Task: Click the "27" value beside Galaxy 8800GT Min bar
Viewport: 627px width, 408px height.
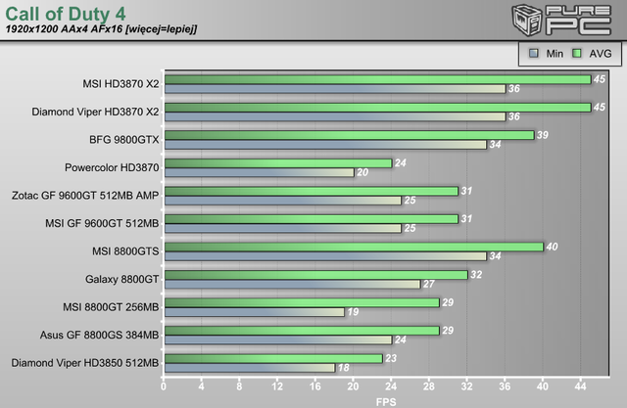Action: pyautogui.click(x=429, y=284)
